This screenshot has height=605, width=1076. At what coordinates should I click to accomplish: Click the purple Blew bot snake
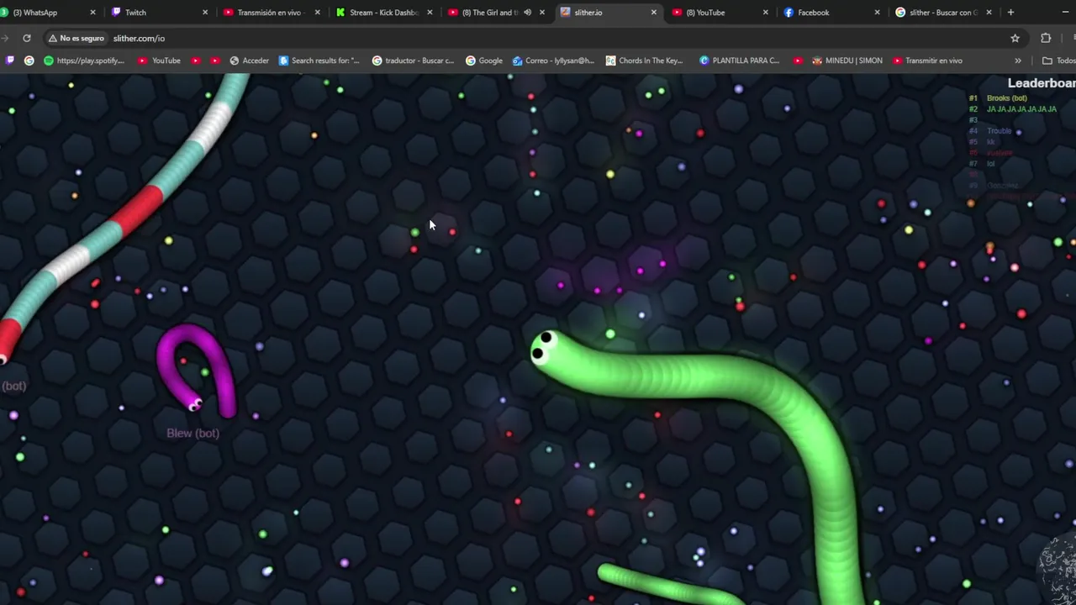click(x=197, y=370)
